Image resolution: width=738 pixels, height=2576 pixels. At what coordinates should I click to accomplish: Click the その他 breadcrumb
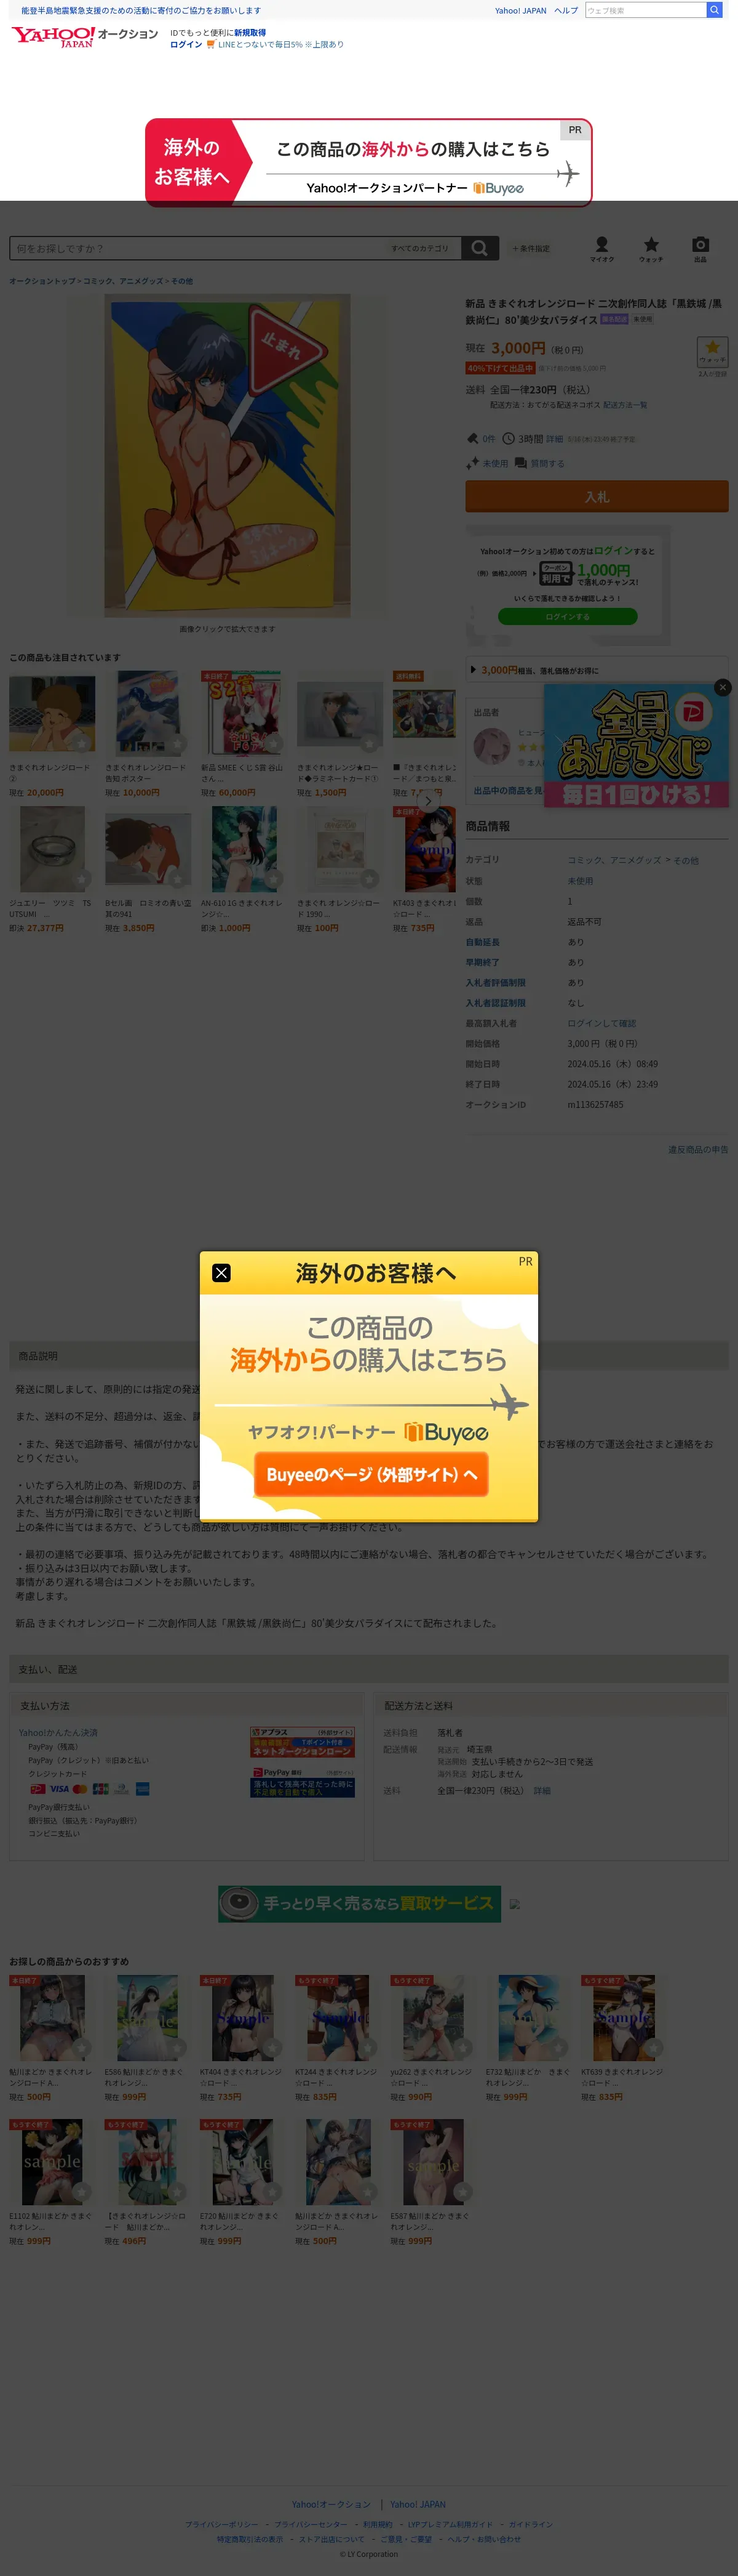point(182,281)
